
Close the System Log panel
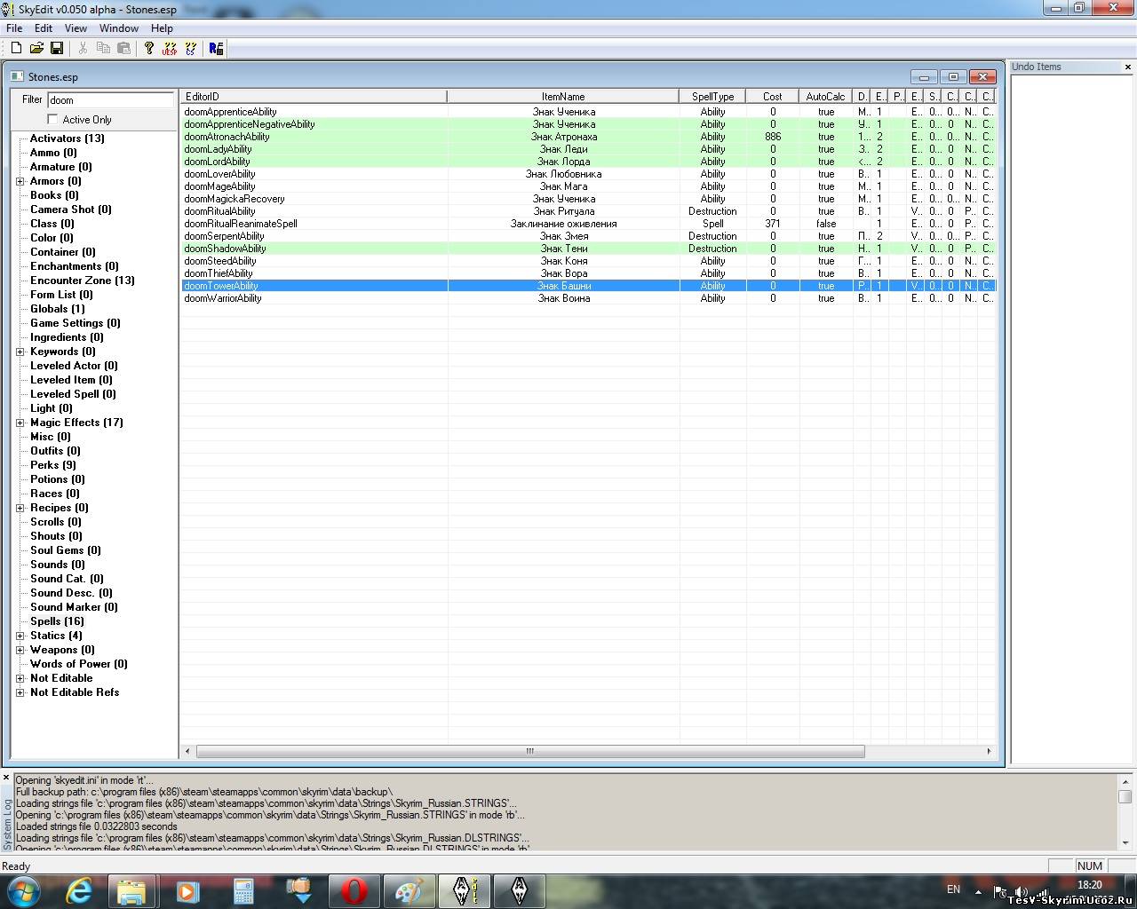point(6,778)
